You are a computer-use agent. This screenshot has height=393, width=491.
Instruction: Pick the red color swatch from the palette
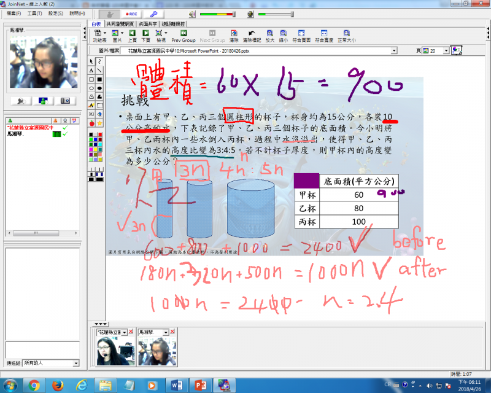point(99,134)
